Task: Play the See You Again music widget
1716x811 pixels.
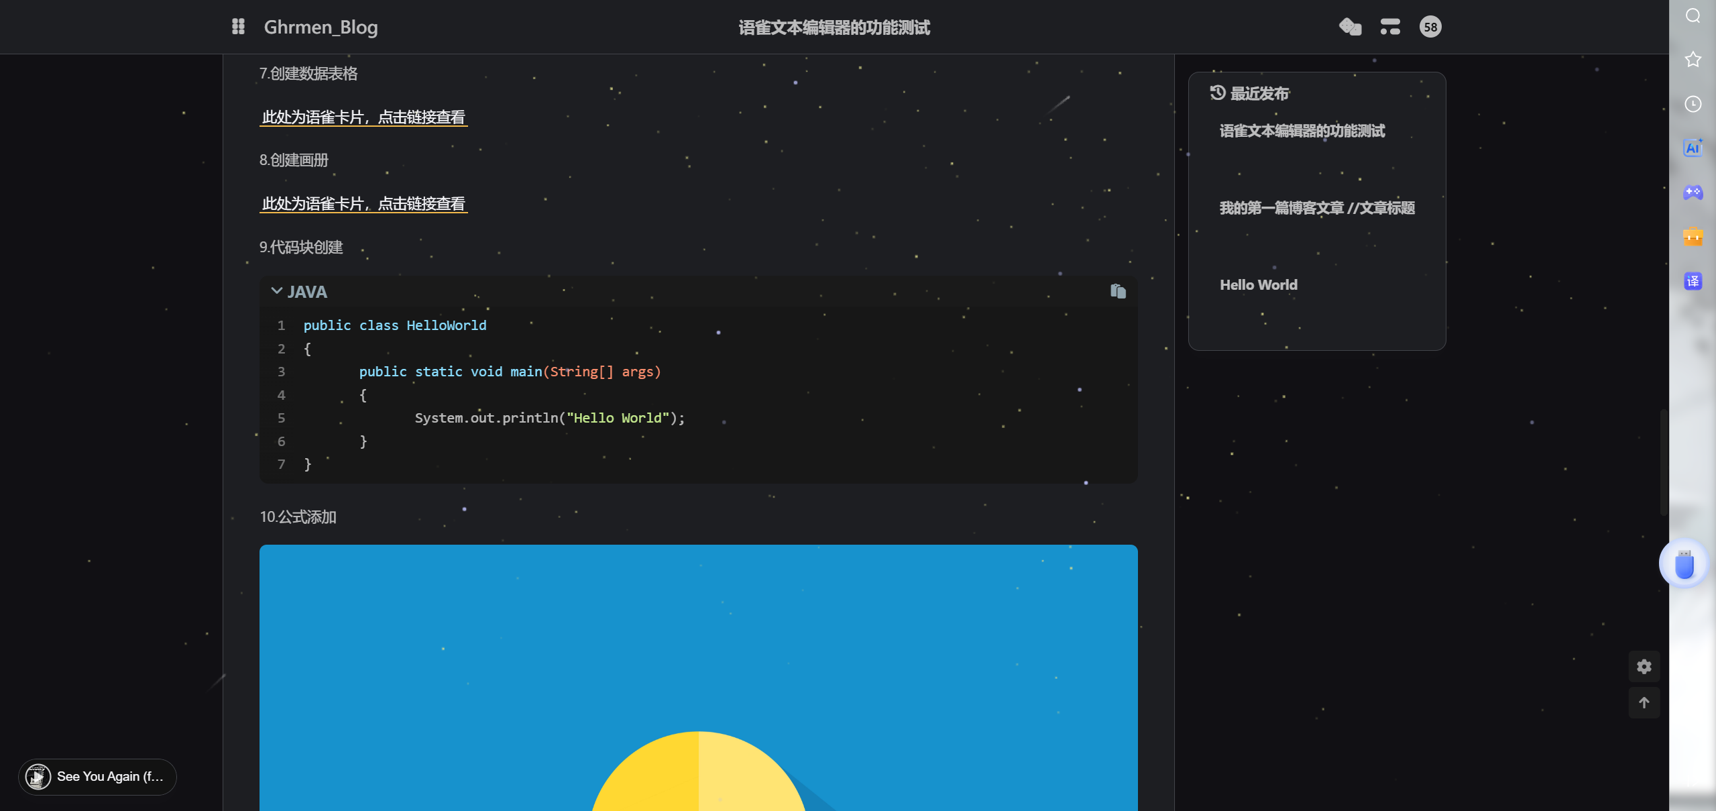Action: [38, 777]
